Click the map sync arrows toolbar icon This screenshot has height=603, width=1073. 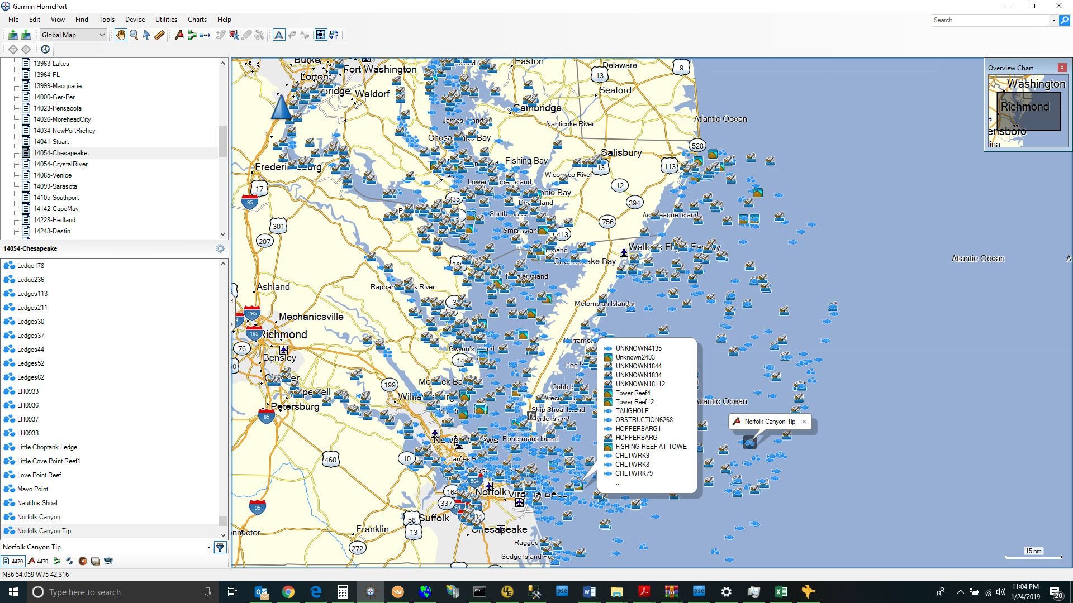click(x=334, y=35)
